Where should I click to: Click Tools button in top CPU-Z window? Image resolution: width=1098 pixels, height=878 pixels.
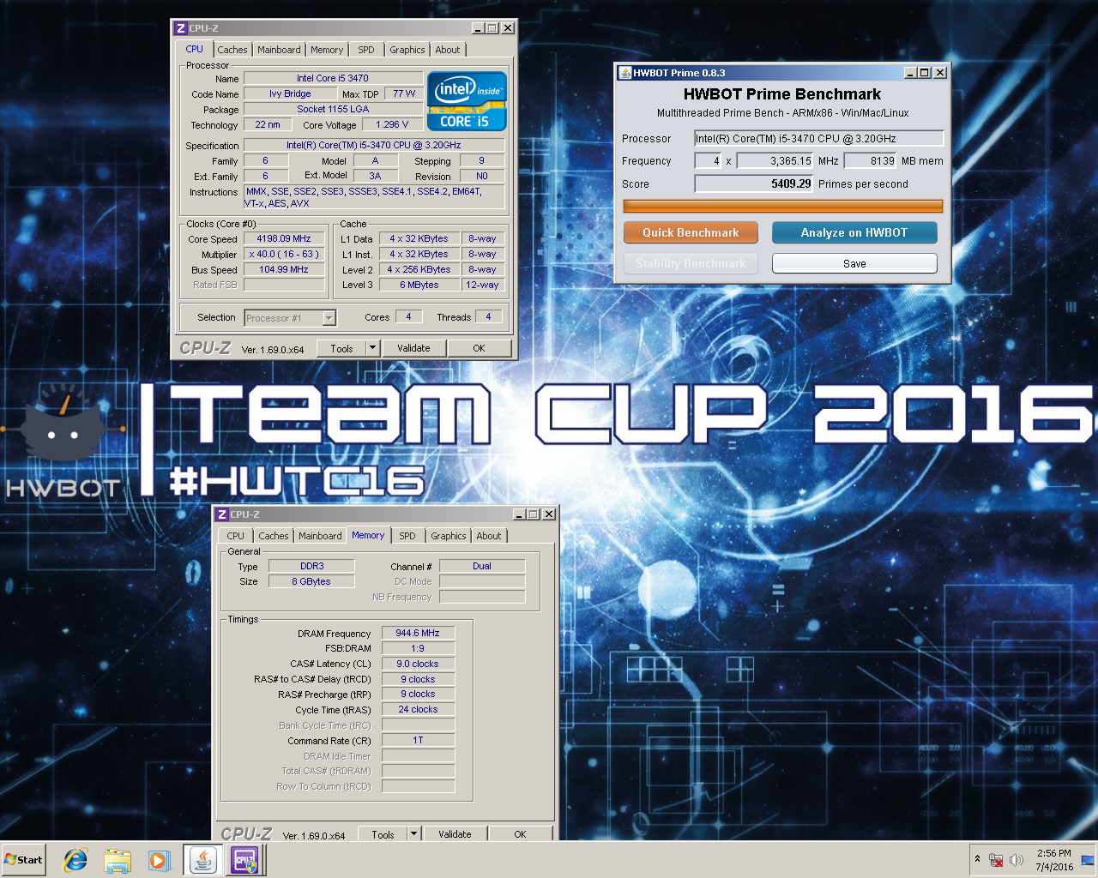[341, 348]
